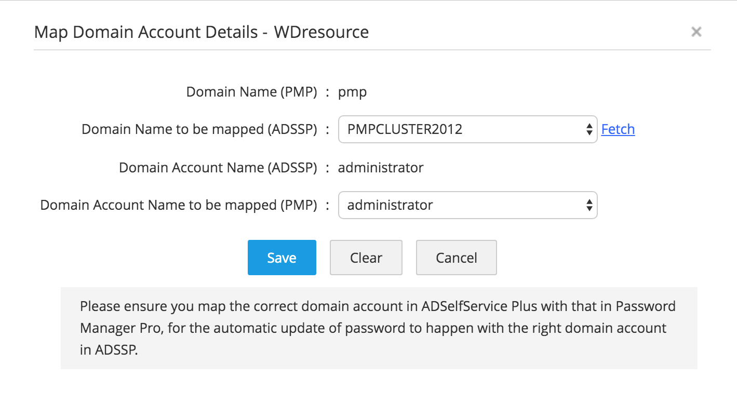Select administrator in the PMP account field
Viewport: 737px width, 405px height.
click(467, 205)
